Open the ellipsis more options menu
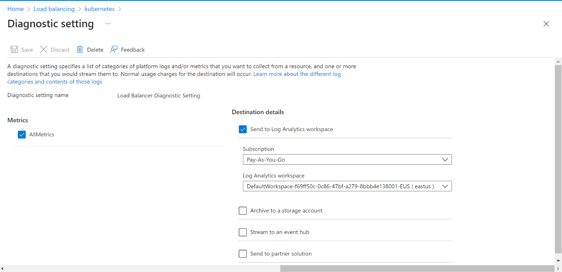This screenshot has height=272, width=562. coord(108,24)
